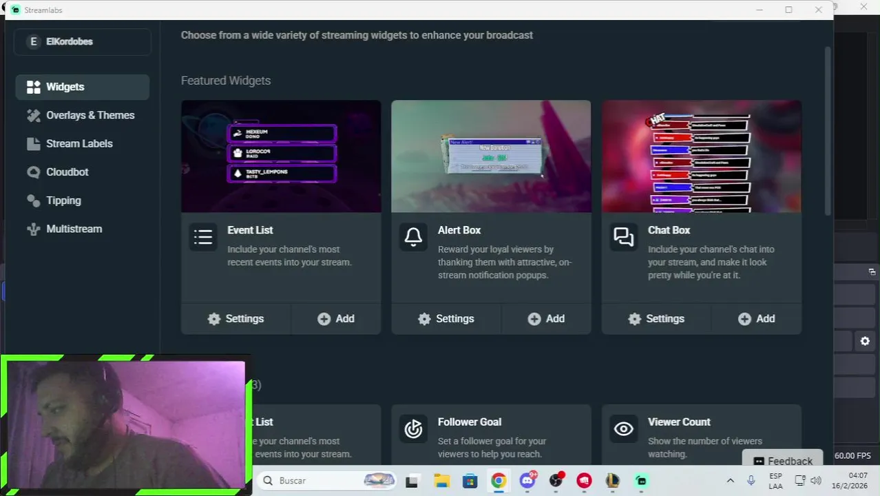Open the network tray icon
The height and width of the screenshot is (496, 880).
pos(800,481)
